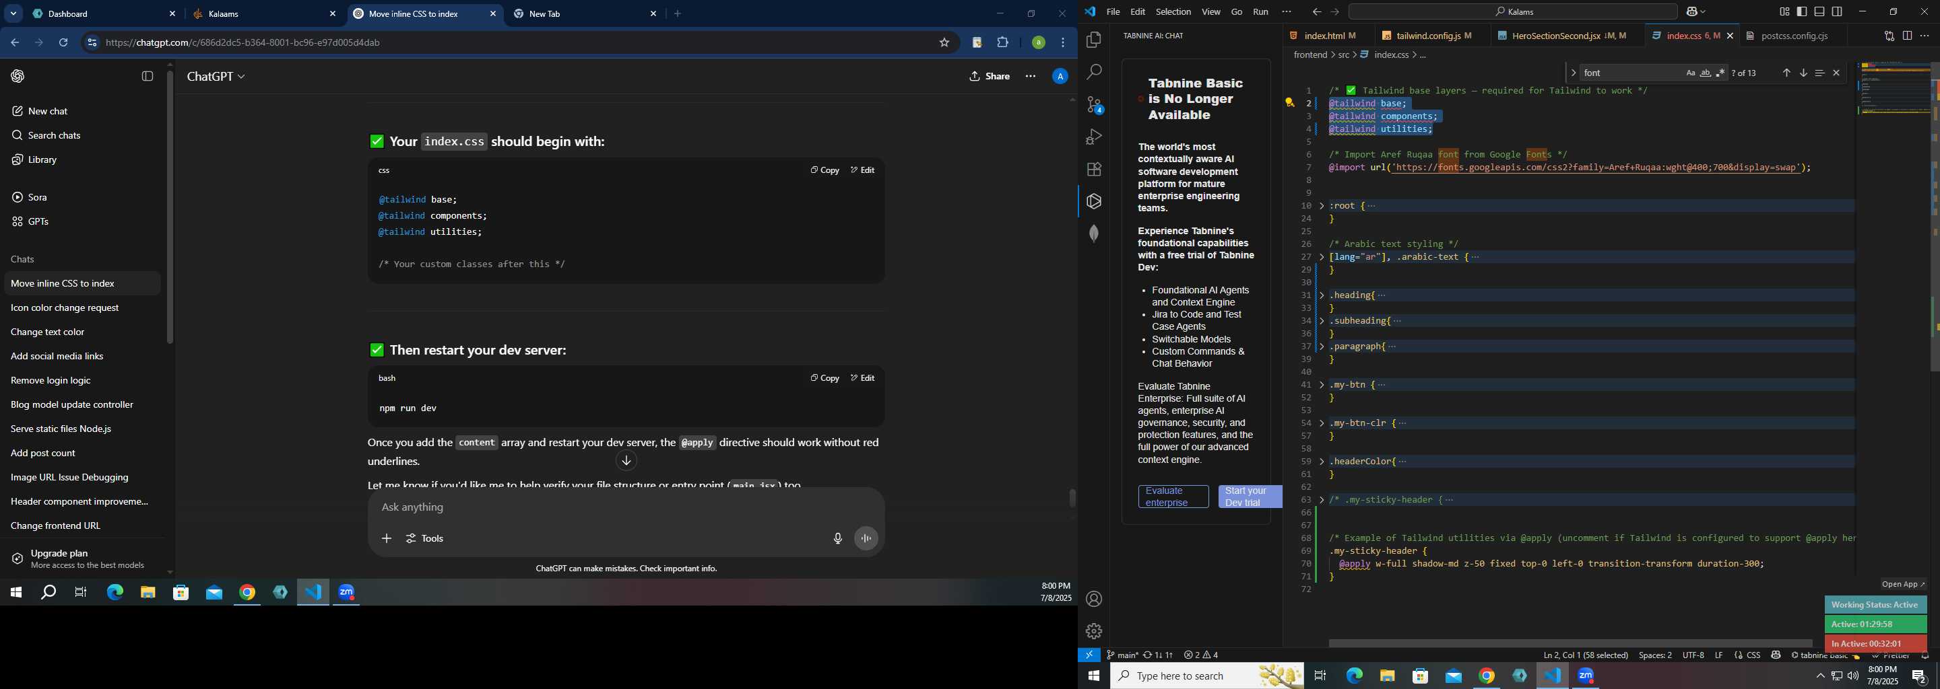Open Source Control view with 4 pending changes
The height and width of the screenshot is (689, 1940).
tap(1094, 104)
